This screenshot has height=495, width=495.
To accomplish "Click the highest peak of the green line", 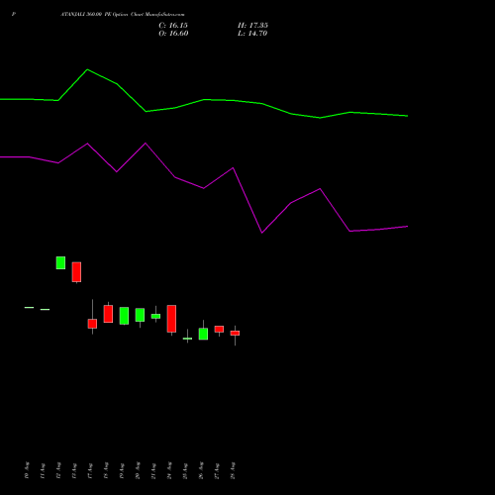I will click(87, 69).
